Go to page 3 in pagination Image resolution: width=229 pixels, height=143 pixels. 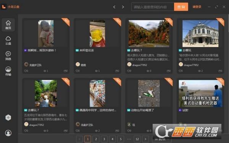104,139
